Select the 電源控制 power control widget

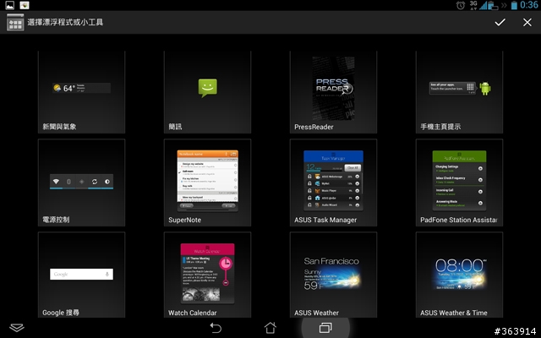[x=81, y=183]
